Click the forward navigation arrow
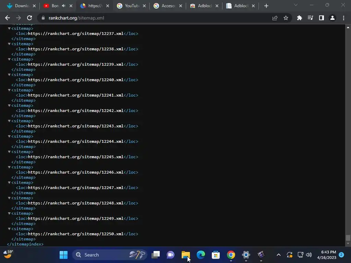 (19, 18)
